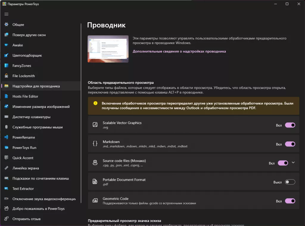Click the Цветоподборщик color picker icon
305x226 pixels.
click(x=6, y=55)
